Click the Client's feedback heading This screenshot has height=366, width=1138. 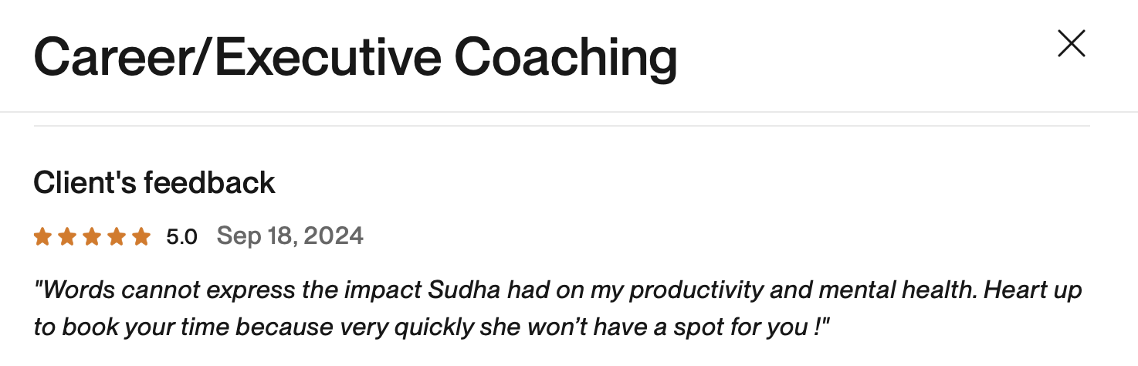(154, 183)
